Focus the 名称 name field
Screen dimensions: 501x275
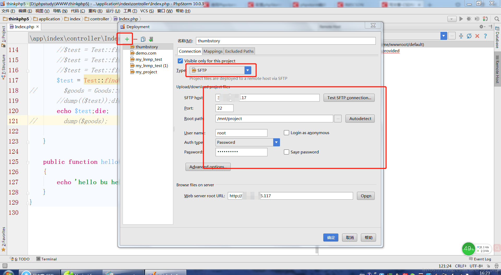286,41
